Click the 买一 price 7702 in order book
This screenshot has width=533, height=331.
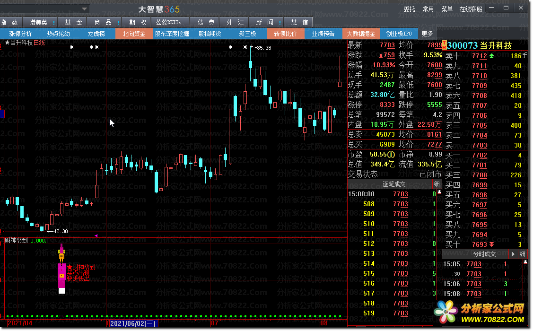point(479,155)
